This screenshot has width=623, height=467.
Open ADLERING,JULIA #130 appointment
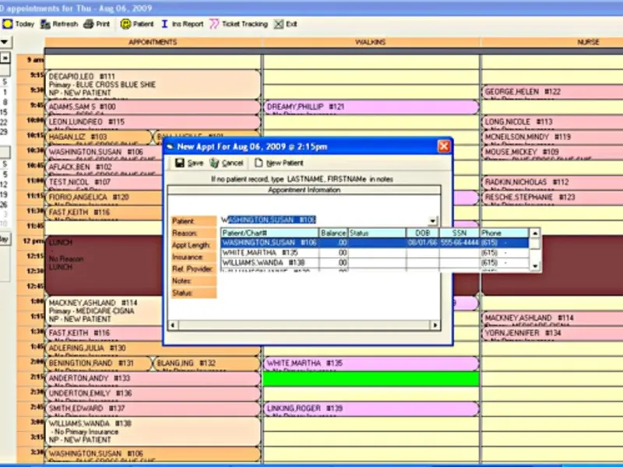153,348
